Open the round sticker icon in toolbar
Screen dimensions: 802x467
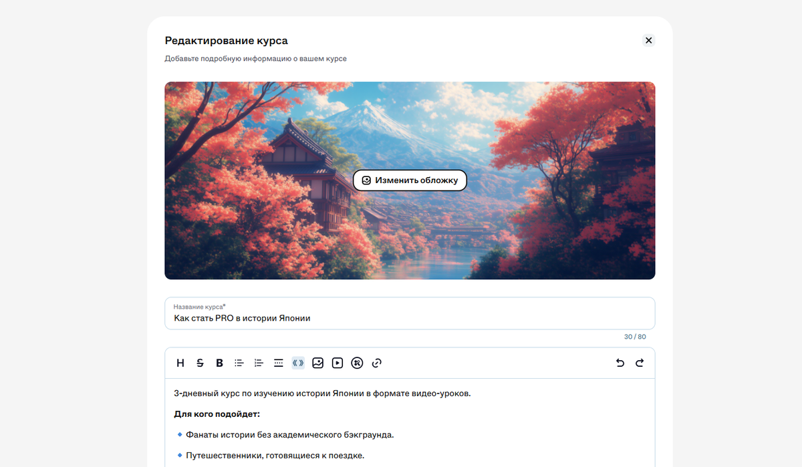point(357,363)
